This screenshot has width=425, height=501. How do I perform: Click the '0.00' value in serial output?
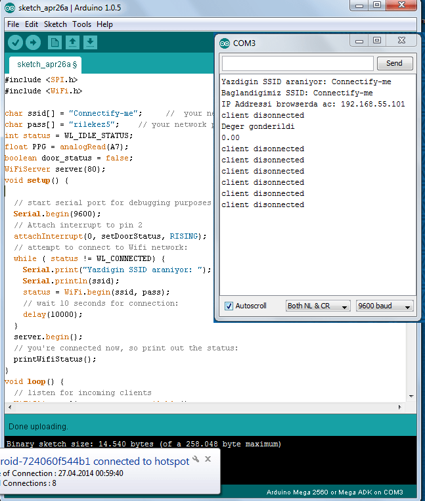(231, 137)
